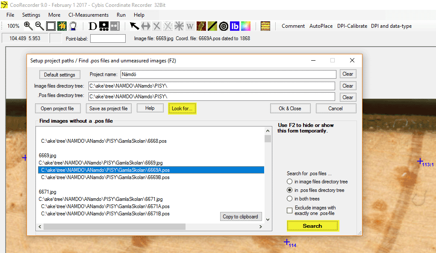Select the 6668.pos list entry
436x253 pixels.
(x=104, y=141)
